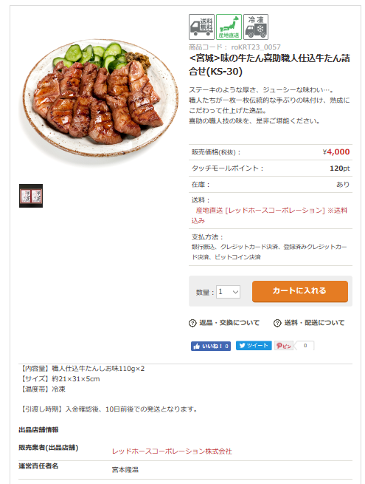Click the Facebook thumbs-up いいね button
365x484 pixels.
click(x=211, y=346)
